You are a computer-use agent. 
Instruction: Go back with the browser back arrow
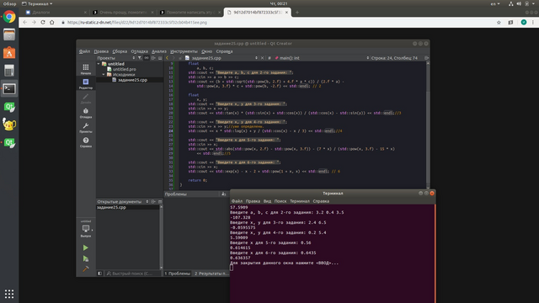click(x=24, y=23)
